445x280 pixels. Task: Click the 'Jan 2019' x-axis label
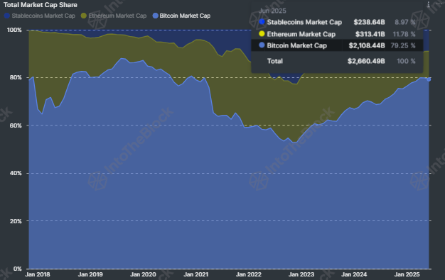[90, 274]
